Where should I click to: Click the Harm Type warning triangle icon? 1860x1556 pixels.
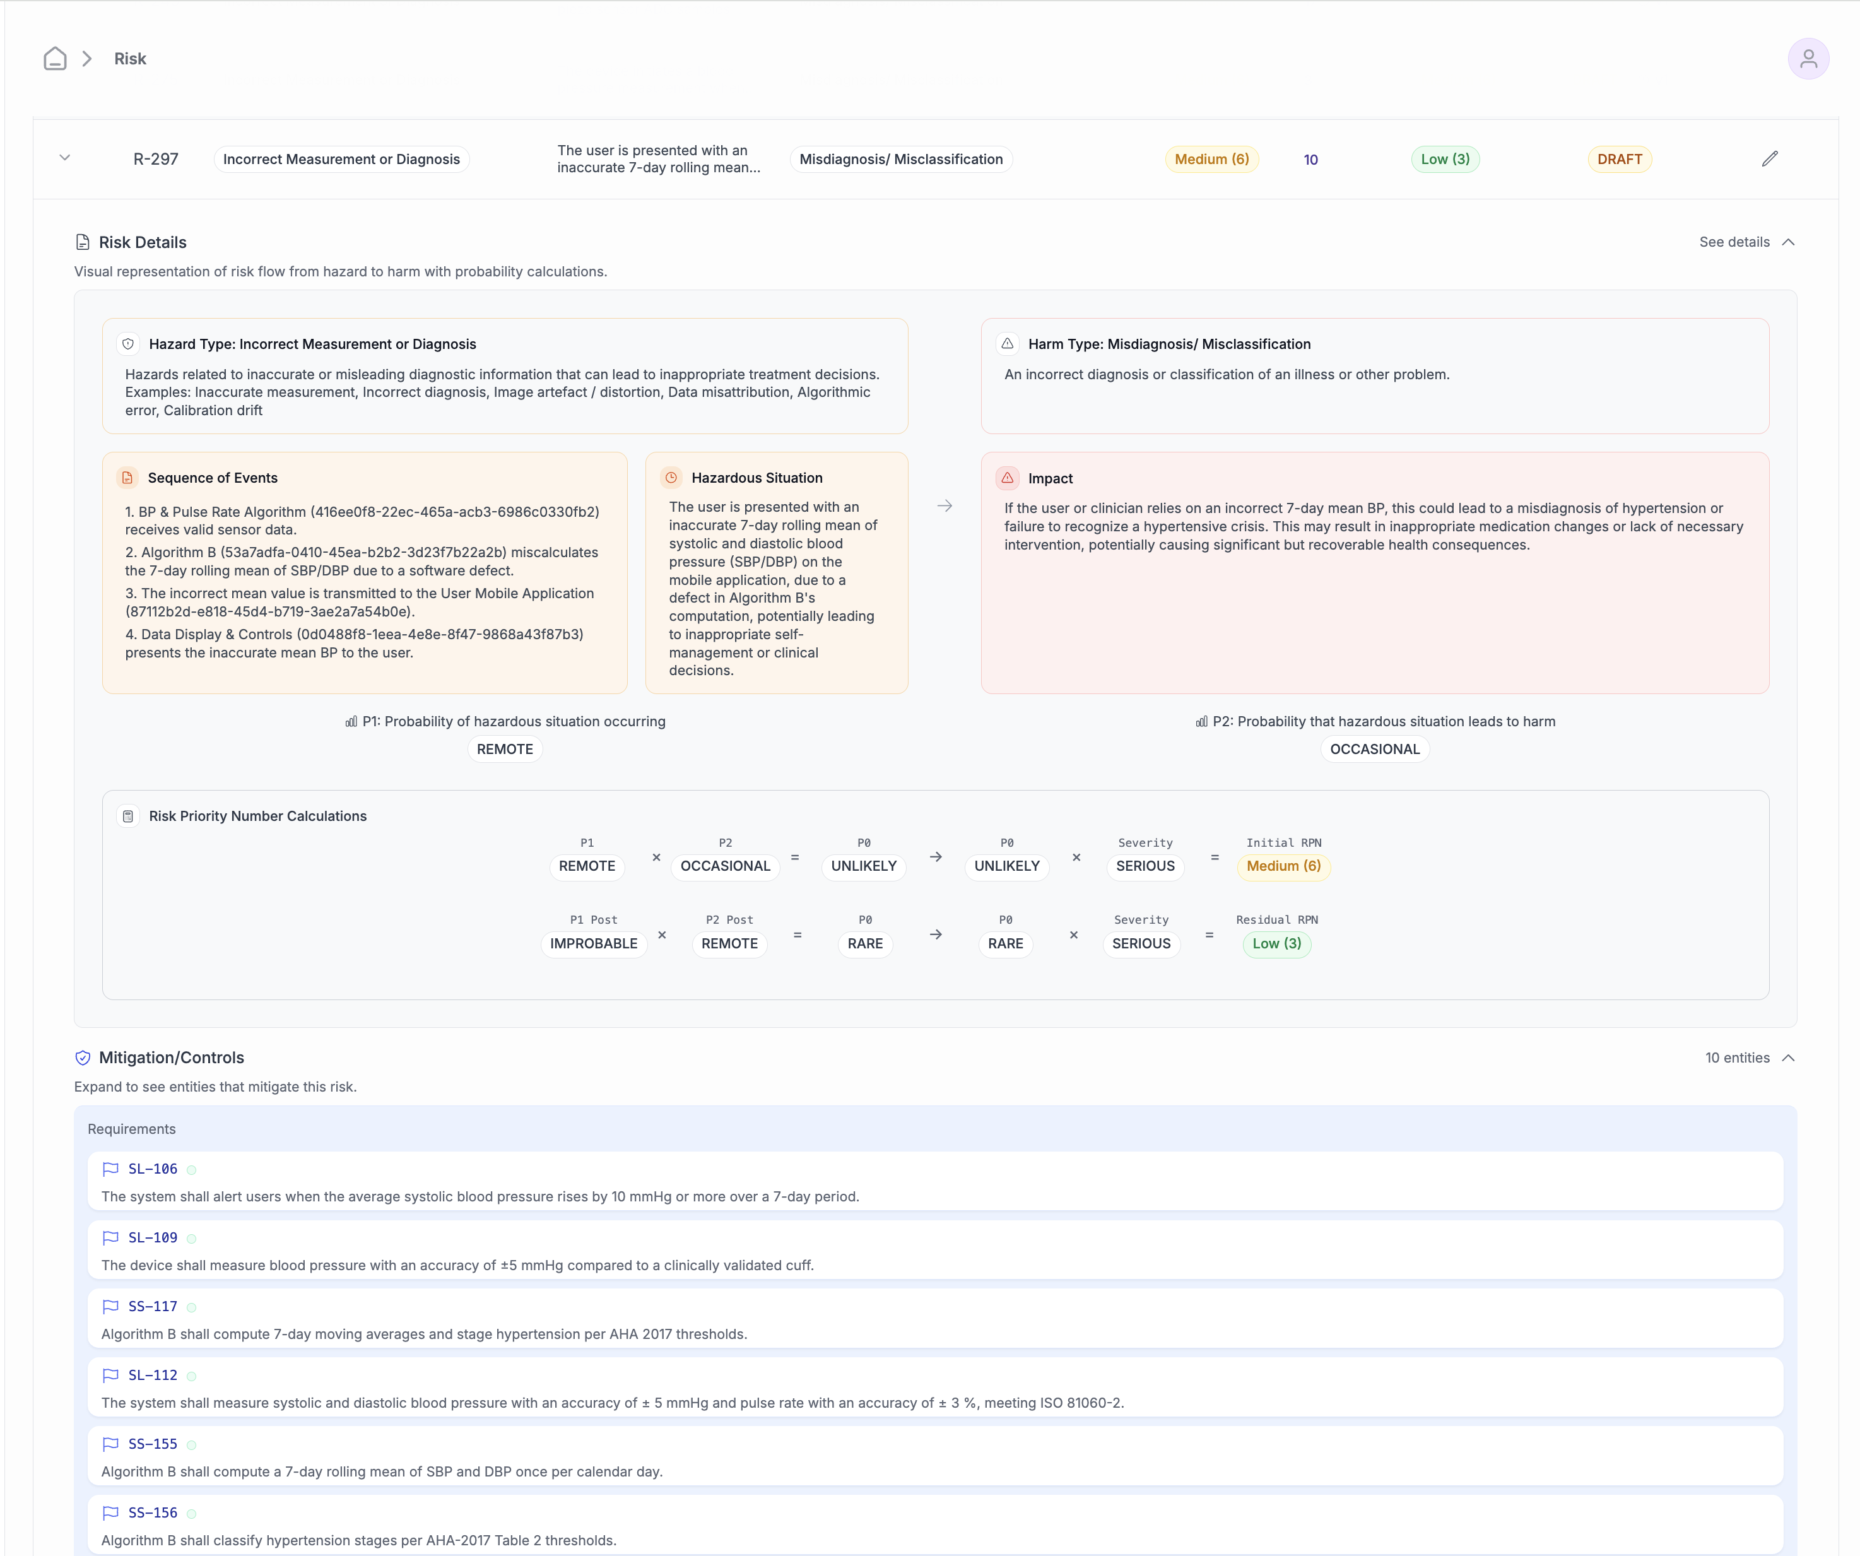coord(1007,344)
